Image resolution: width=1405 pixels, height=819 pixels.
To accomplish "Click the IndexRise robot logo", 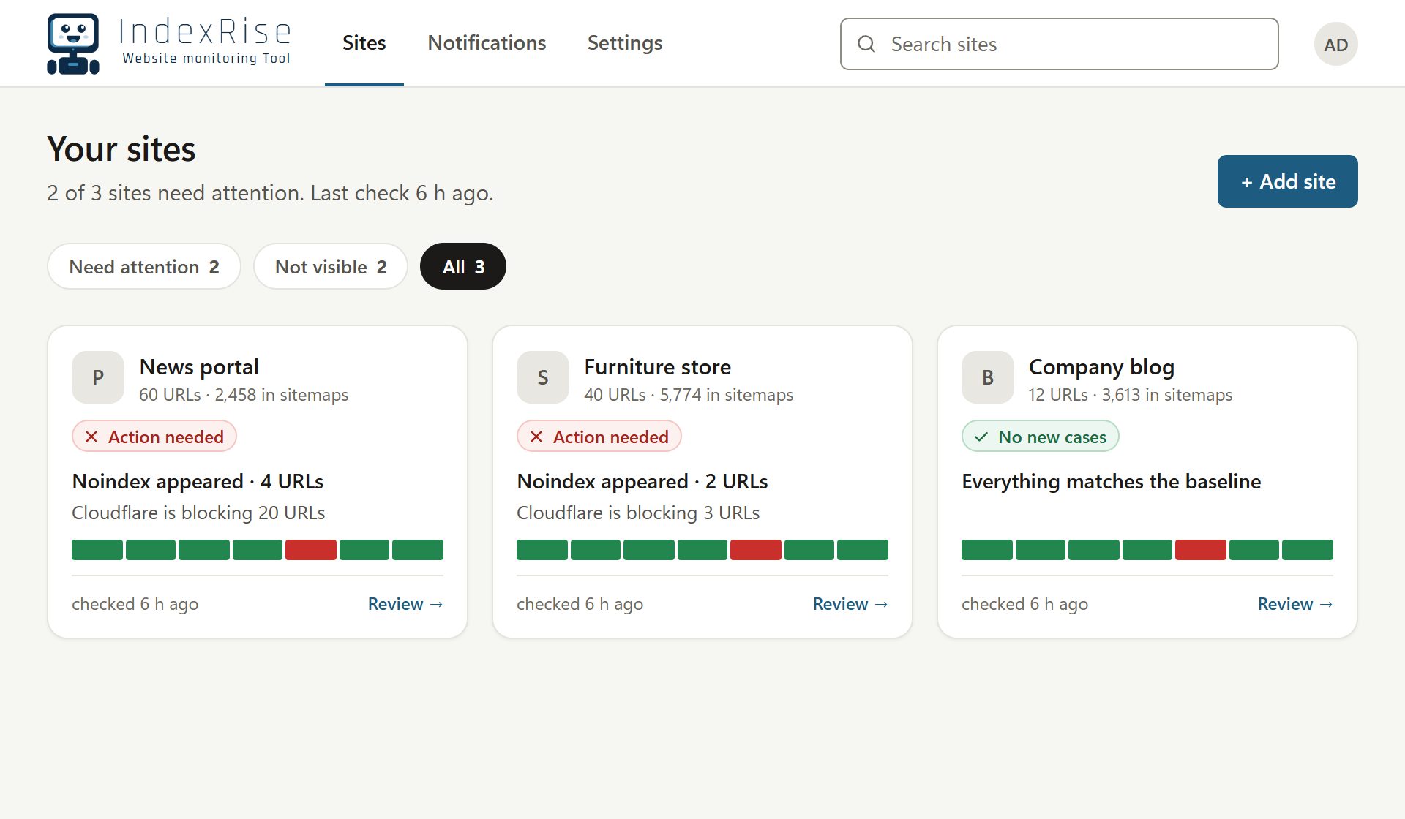I will tap(73, 44).
